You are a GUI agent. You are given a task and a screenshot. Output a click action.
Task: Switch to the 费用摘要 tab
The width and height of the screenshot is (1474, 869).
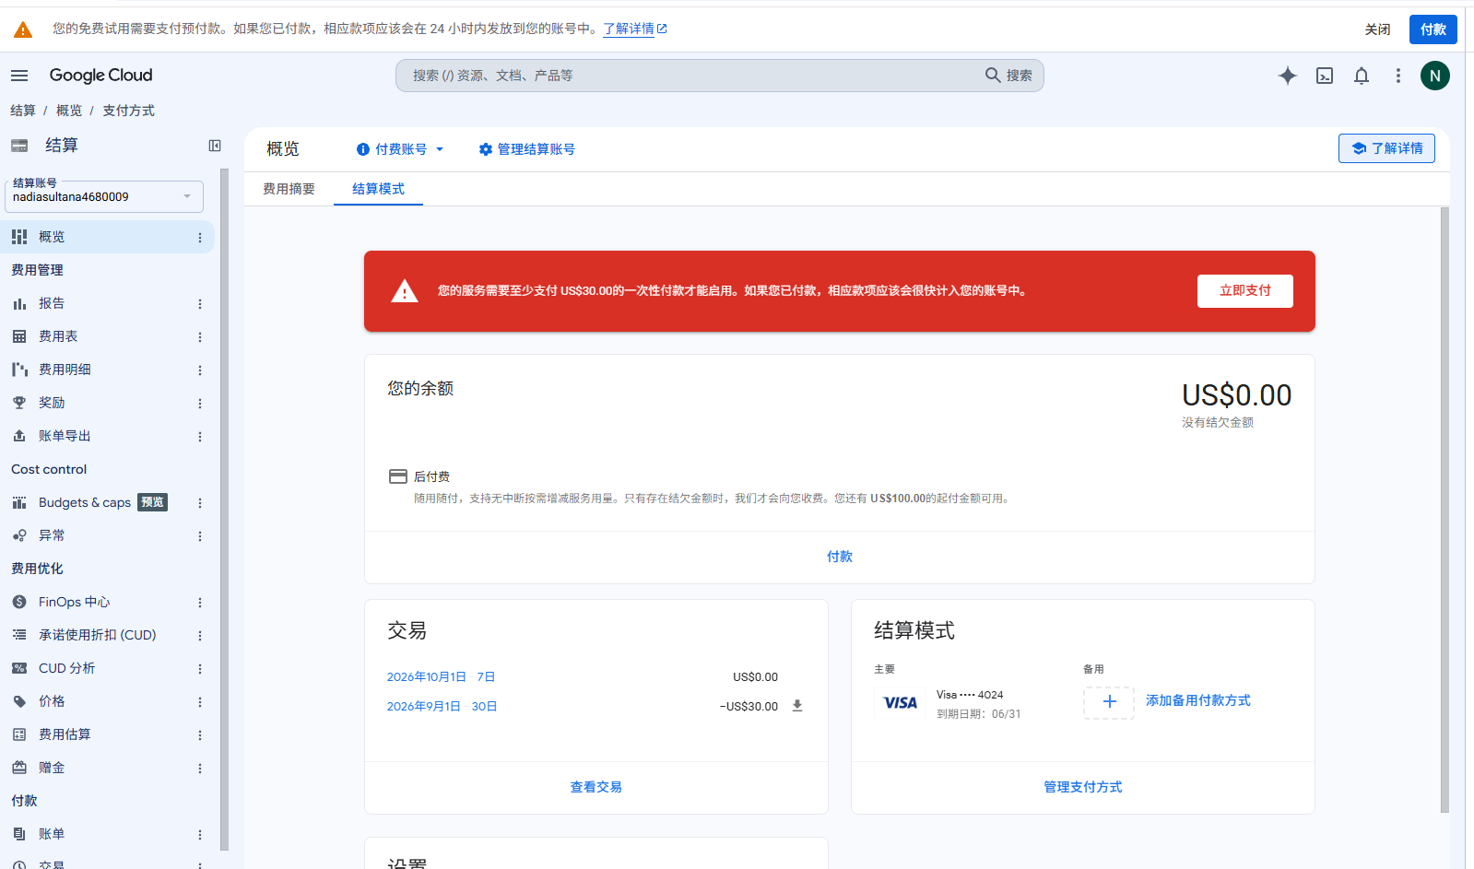289,189
